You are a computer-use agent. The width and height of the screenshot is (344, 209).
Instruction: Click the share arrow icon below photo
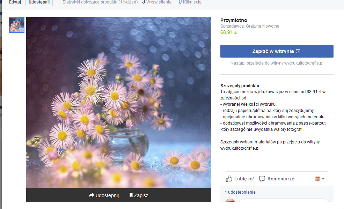92,195
